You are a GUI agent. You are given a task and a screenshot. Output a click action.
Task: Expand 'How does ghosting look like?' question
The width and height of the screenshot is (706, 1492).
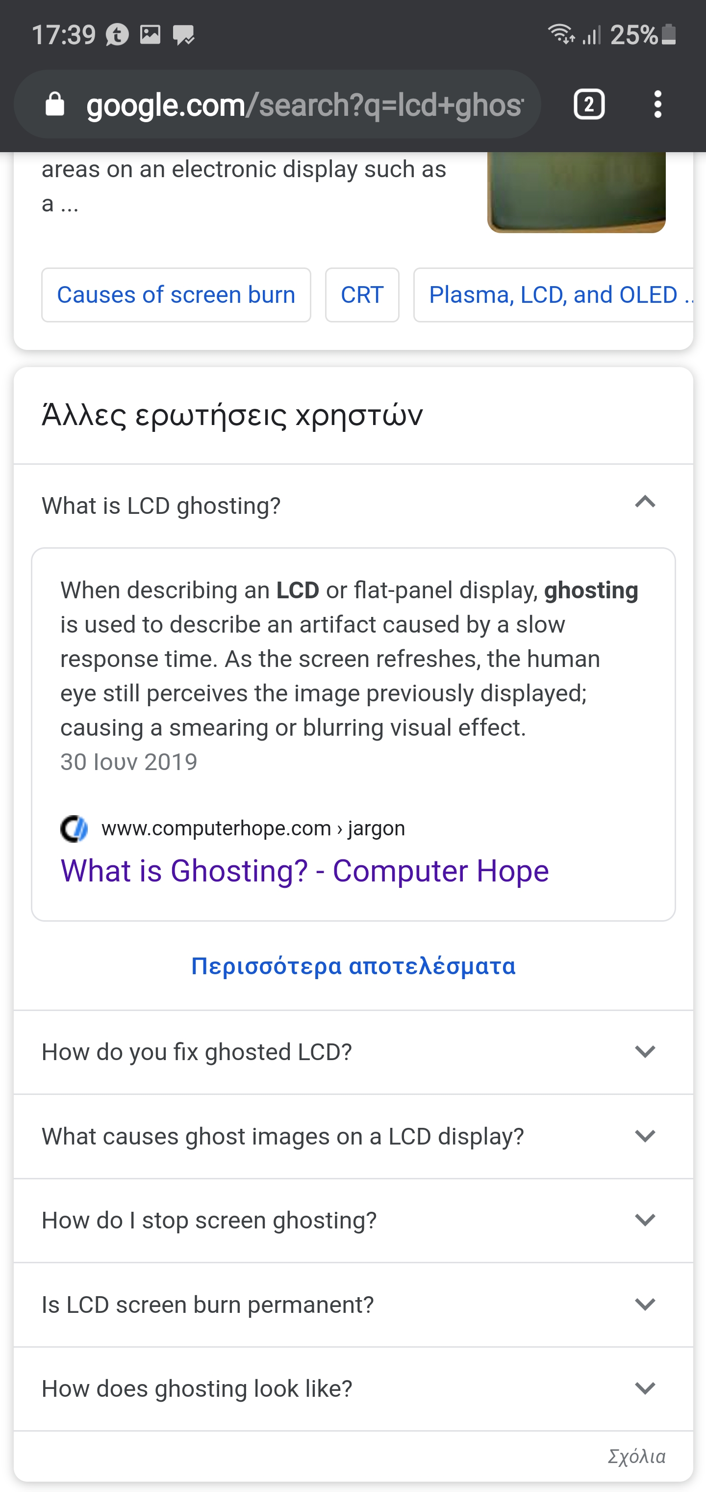click(x=353, y=1388)
